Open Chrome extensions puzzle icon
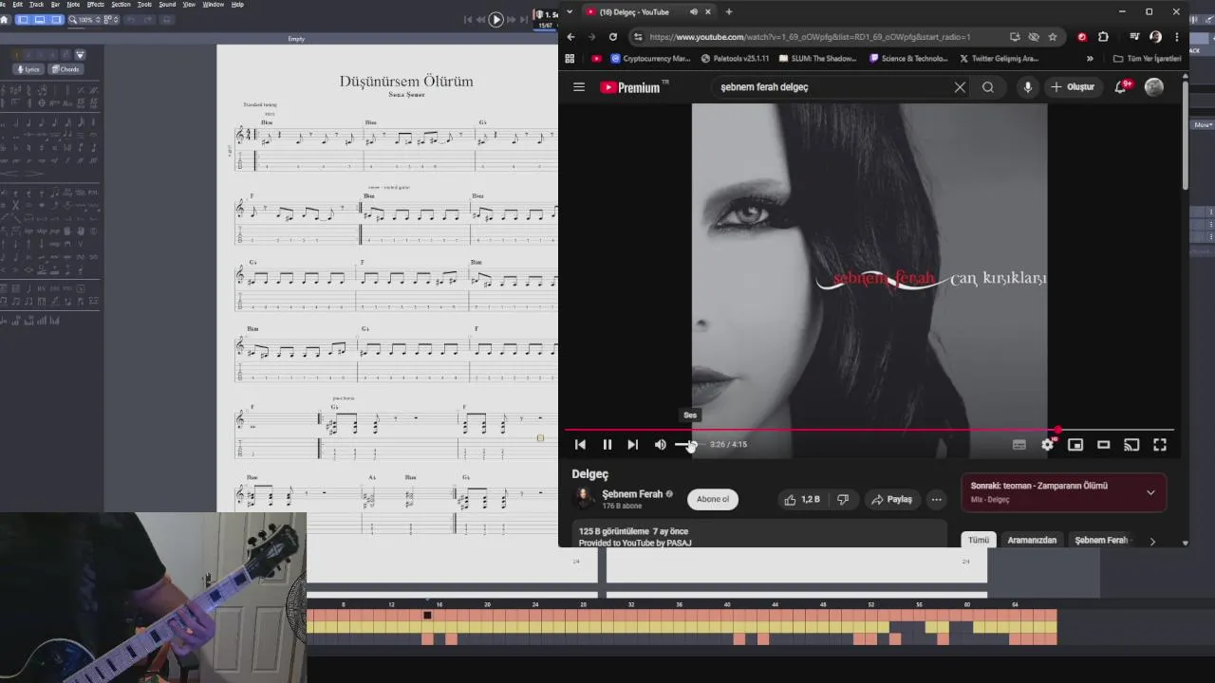1215x683 pixels. coord(1103,37)
